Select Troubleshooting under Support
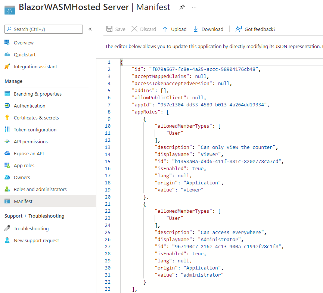The height and width of the screenshot is (293, 323). coord(31,228)
